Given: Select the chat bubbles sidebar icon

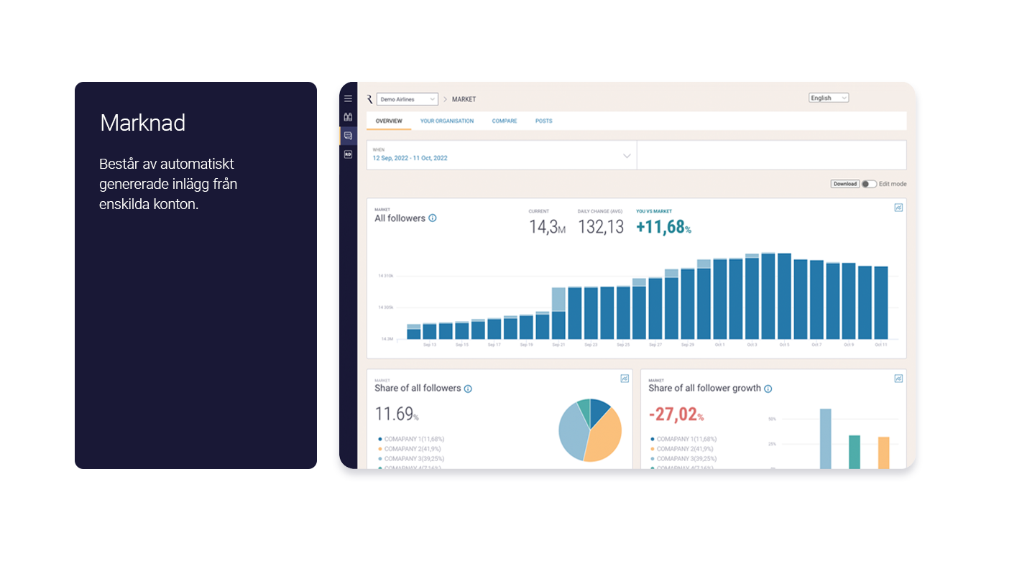Looking at the screenshot, I should [x=348, y=135].
